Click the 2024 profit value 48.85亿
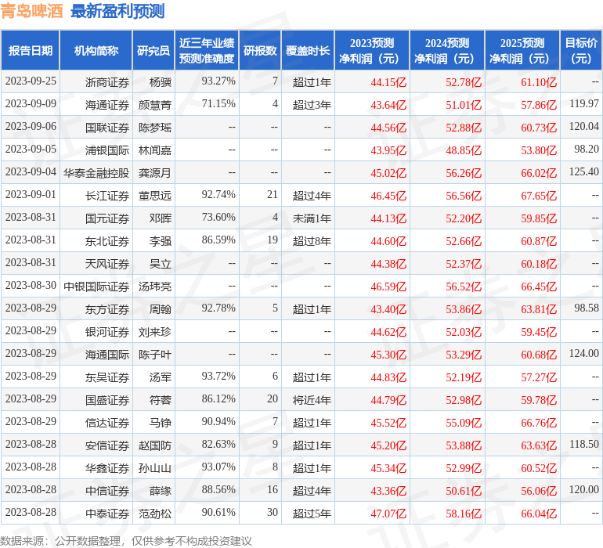Image resolution: width=603 pixels, height=548 pixels. (464, 150)
